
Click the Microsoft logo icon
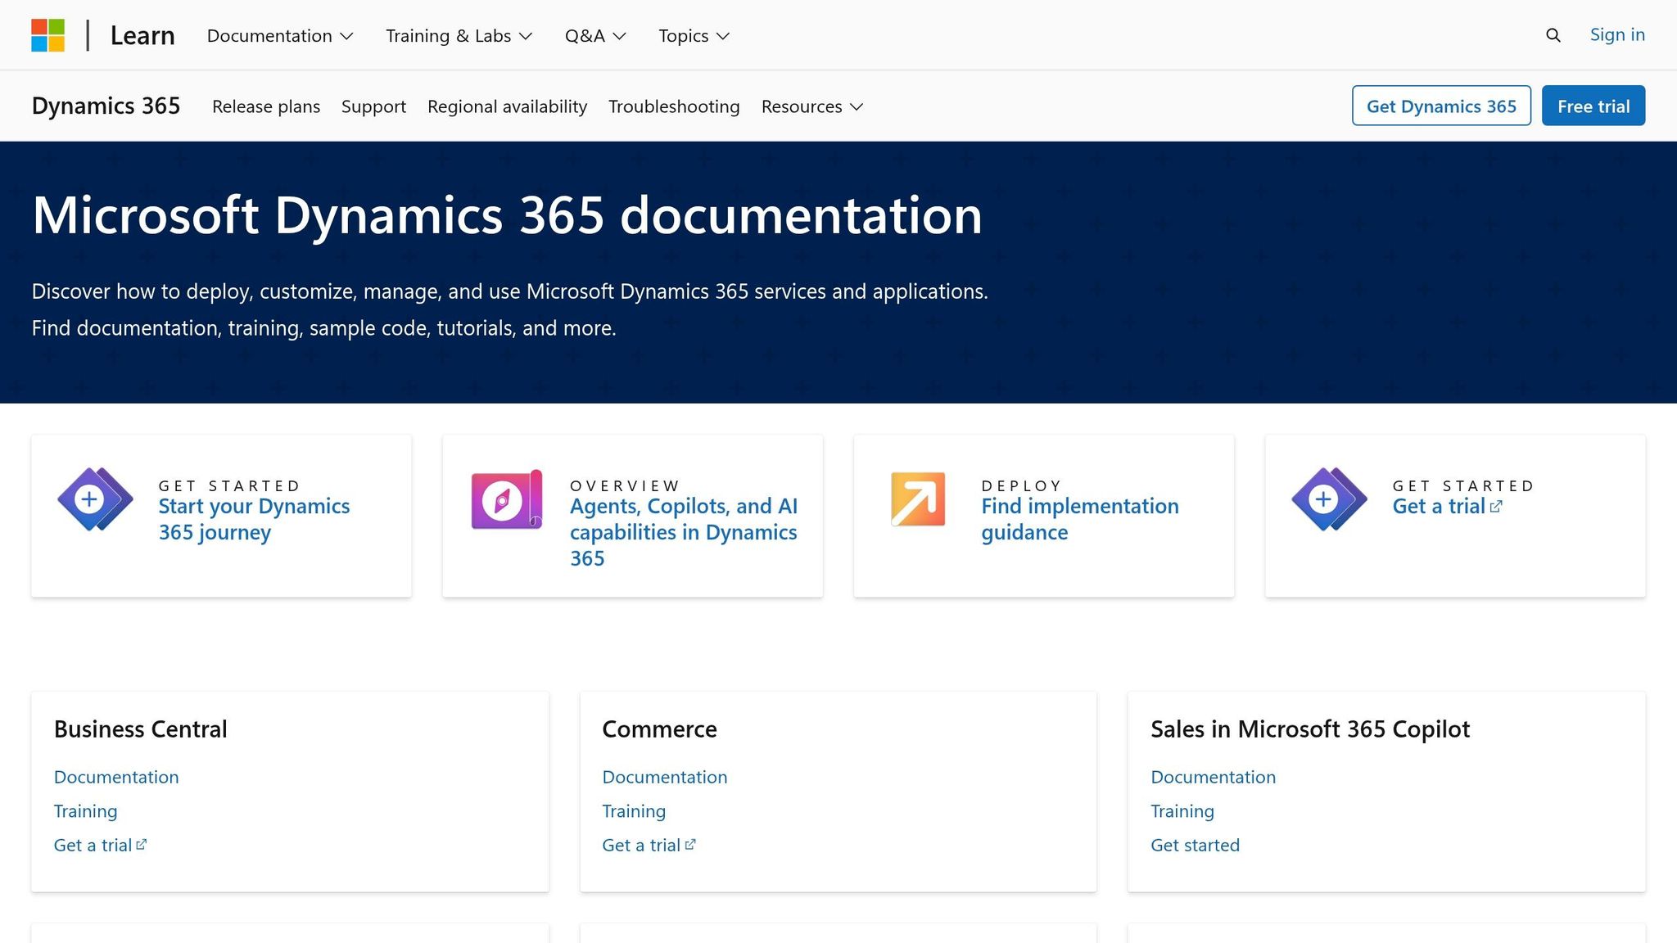coord(47,35)
